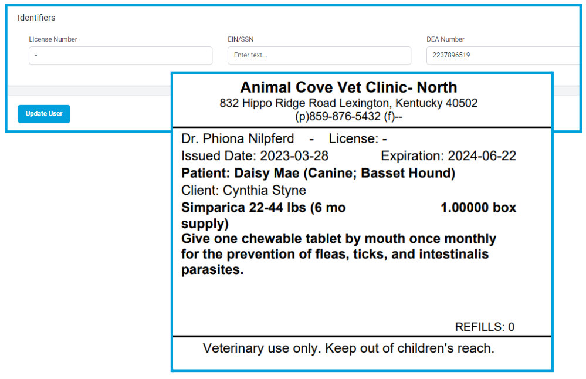The image size is (586, 379).
Task: Click the Identifiers section heading
Action: (x=36, y=18)
